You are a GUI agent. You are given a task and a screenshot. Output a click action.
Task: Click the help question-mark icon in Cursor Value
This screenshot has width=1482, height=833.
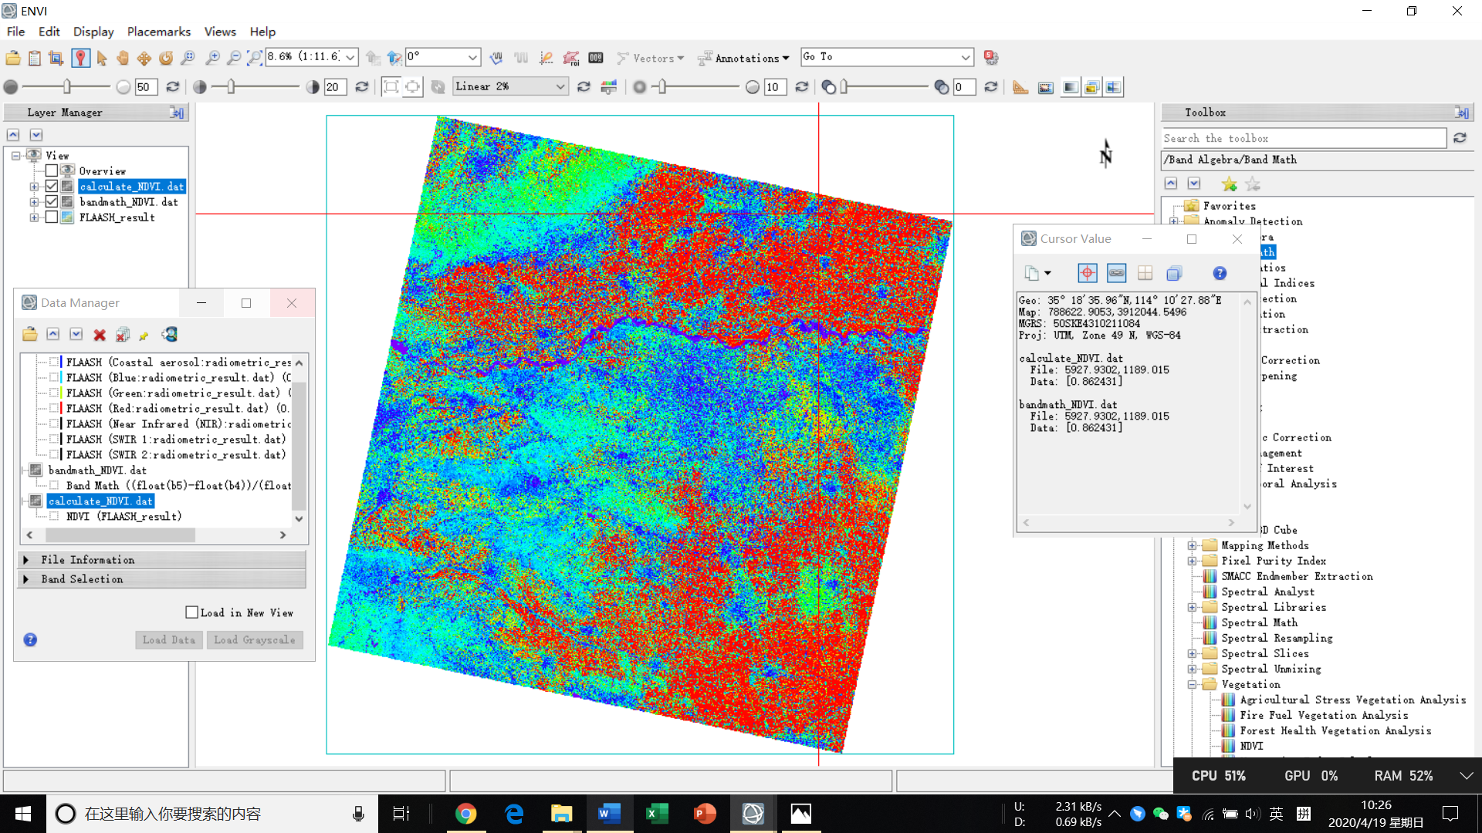(1220, 273)
